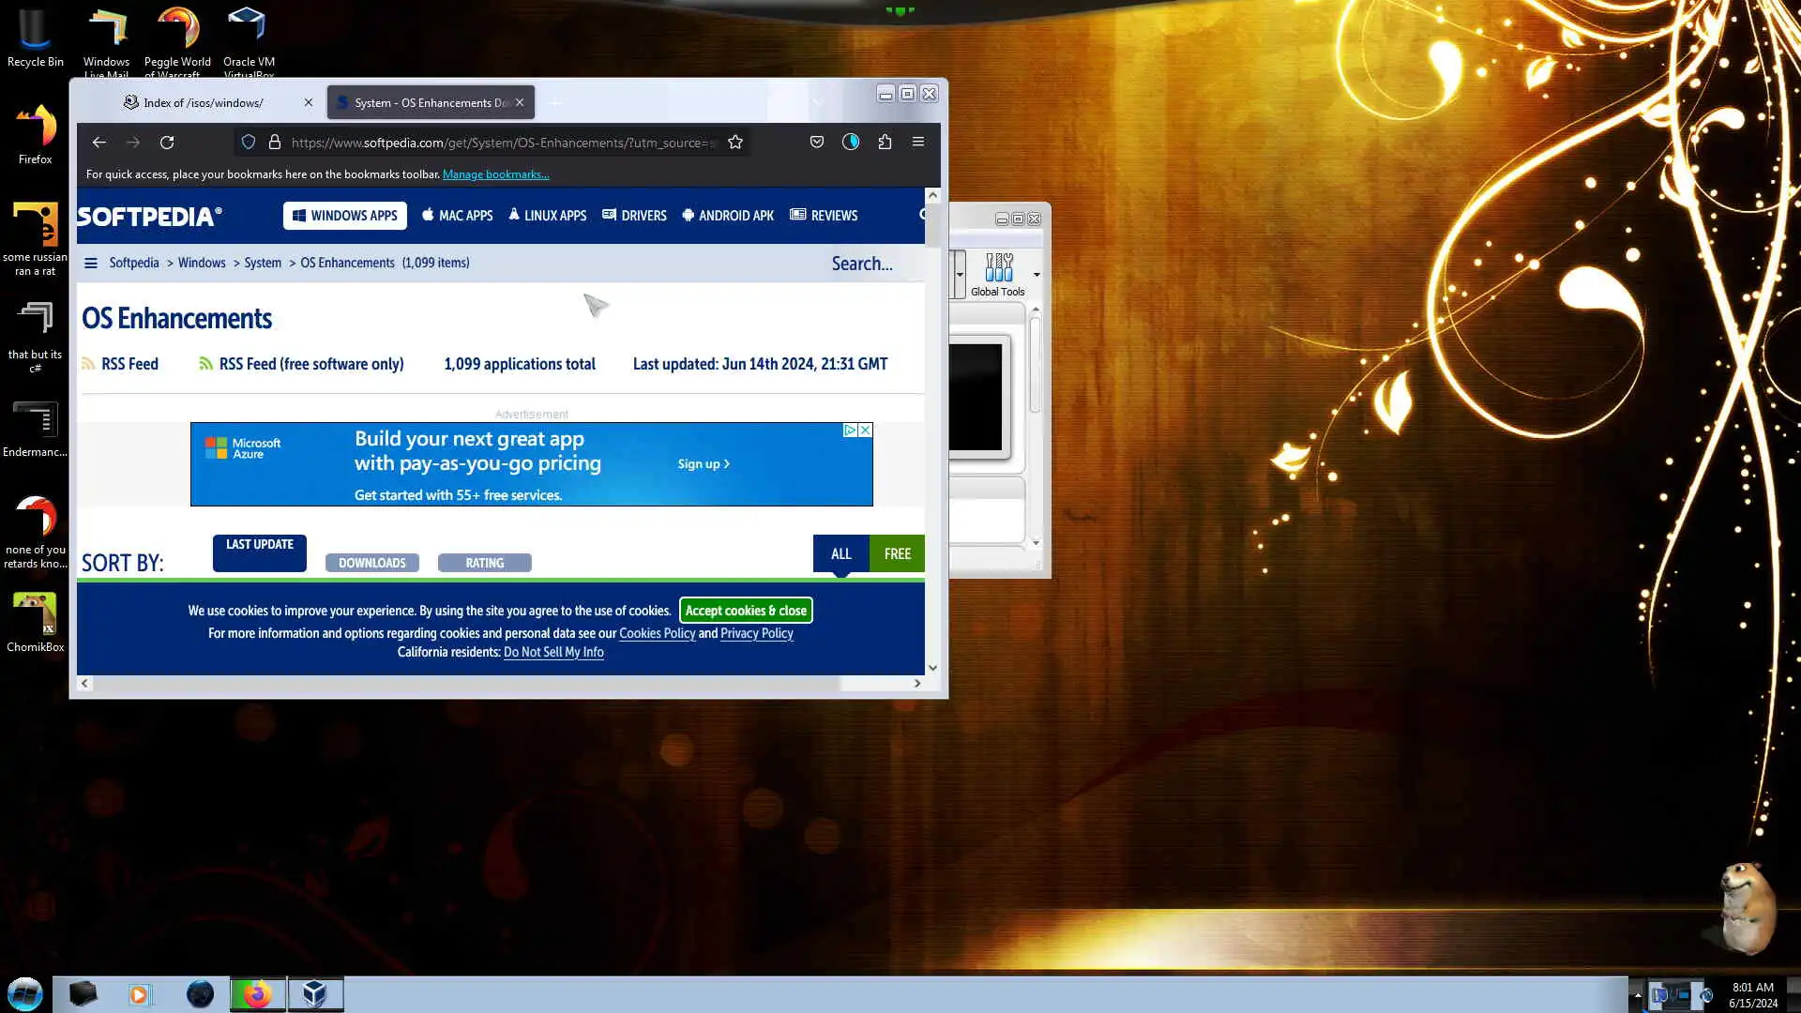The height and width of the screenshot is (1013, 1801).
Task: Click in the Softpedia Search field
Action: (862, 264)
